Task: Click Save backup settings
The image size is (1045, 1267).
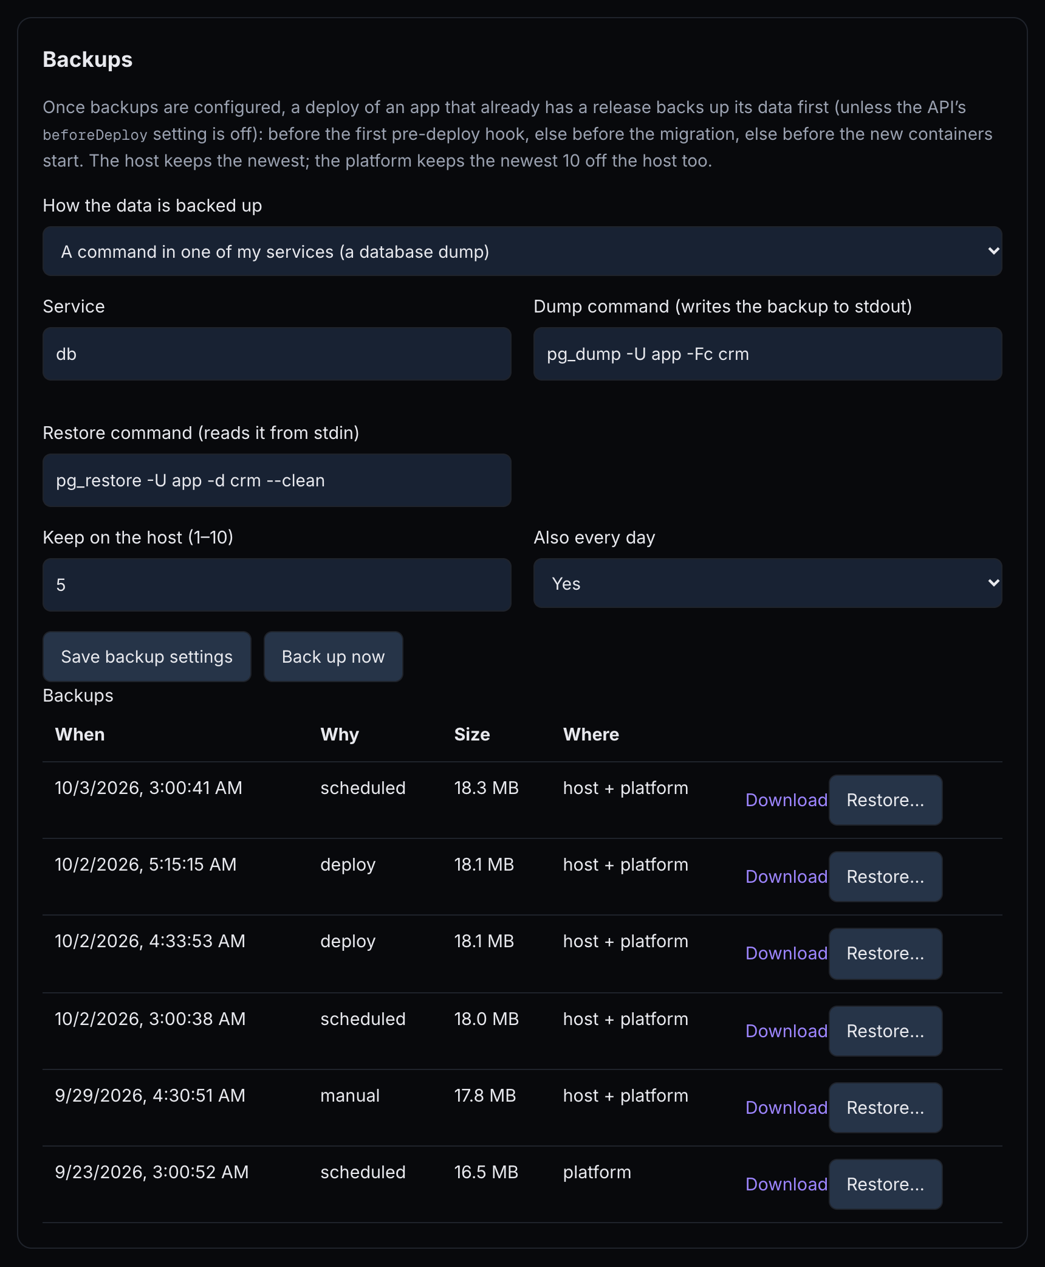Action: pos(147,657)
